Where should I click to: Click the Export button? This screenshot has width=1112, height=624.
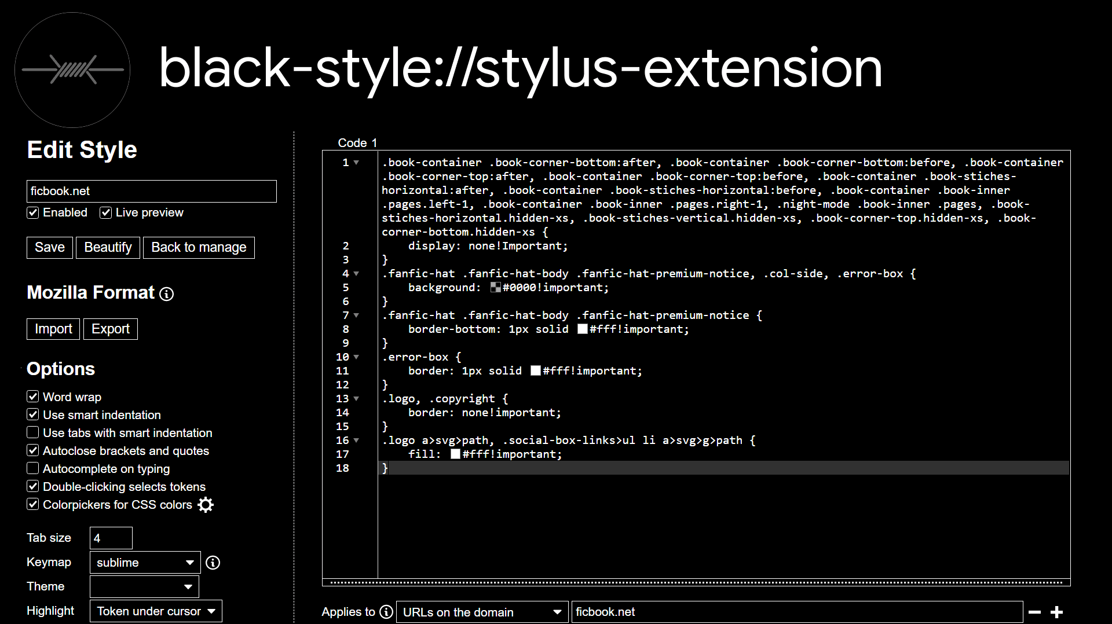[x=110, y=329]
